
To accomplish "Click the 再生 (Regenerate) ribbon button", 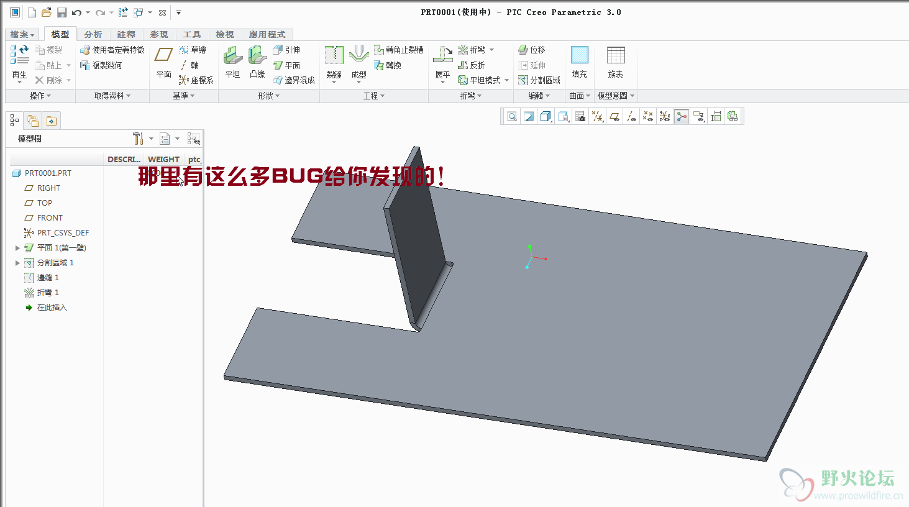I will (19, 64).
